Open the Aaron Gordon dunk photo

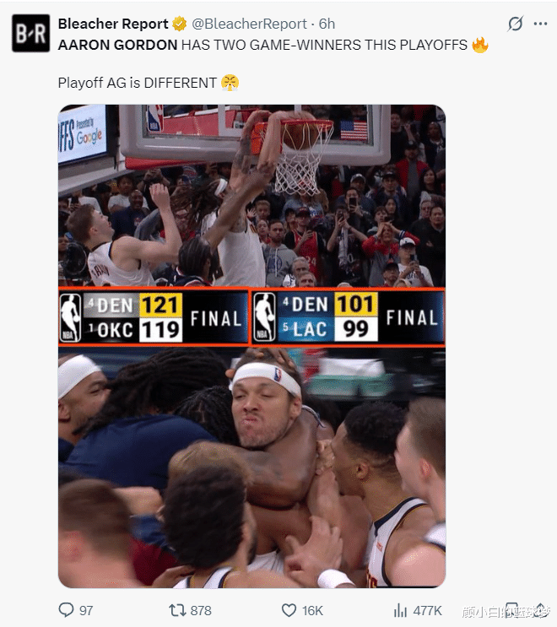click(251, 196)
